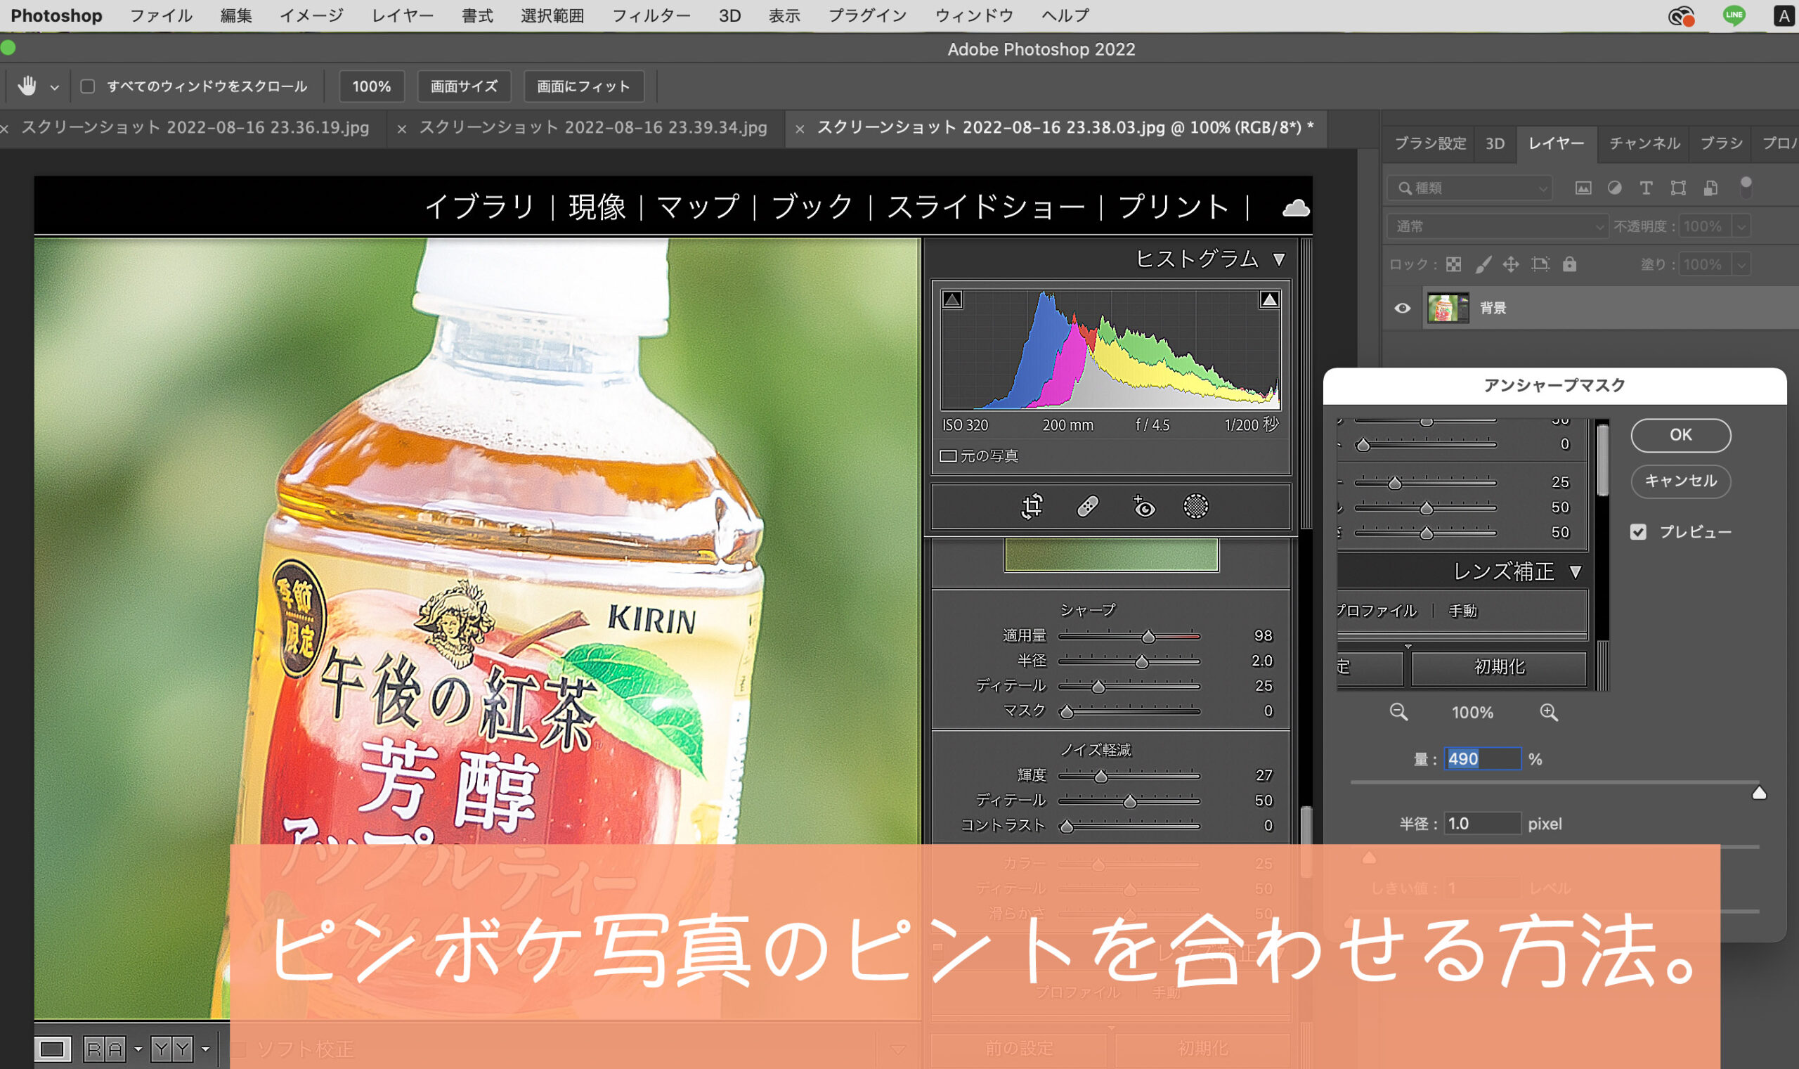Click the lock position move icon

point(1511,264)
